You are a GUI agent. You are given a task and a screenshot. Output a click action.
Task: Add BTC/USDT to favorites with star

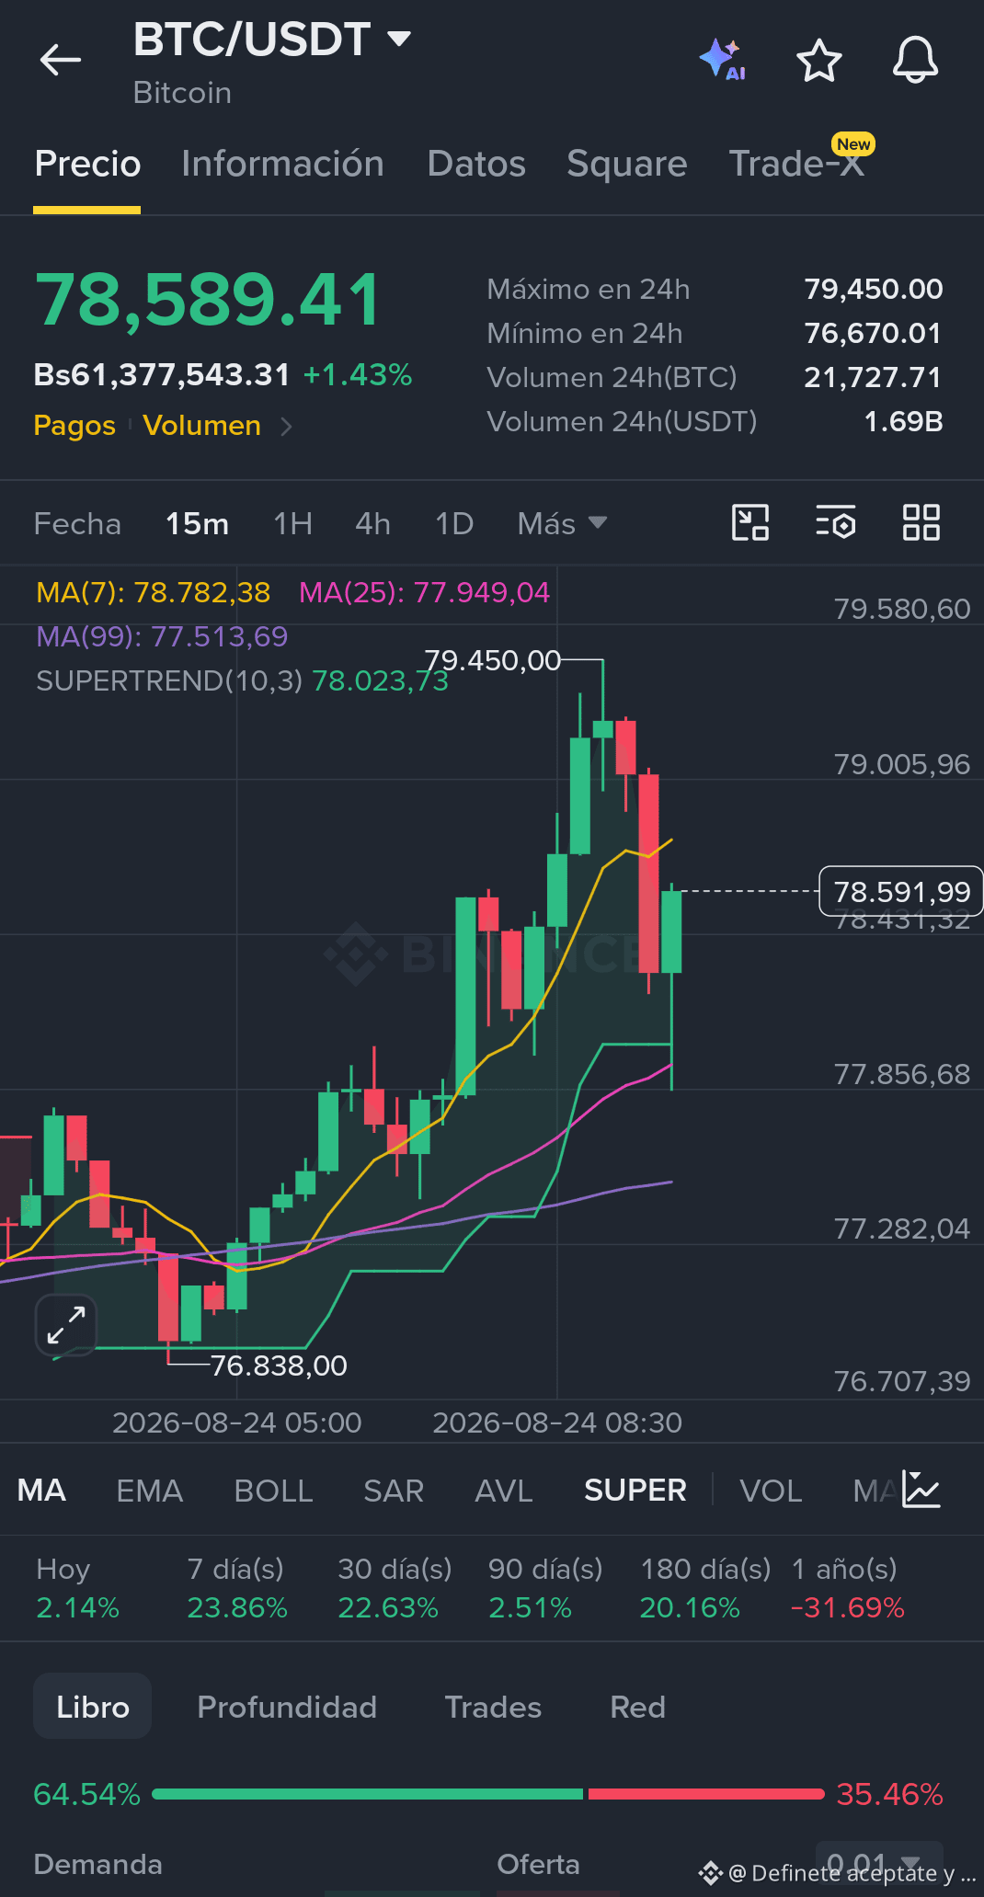tap(818, 61)
